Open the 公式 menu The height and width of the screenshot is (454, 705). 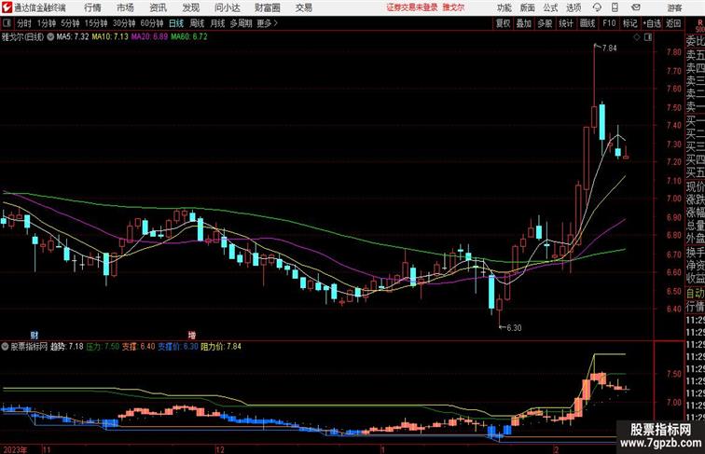(x=550, y=7)
